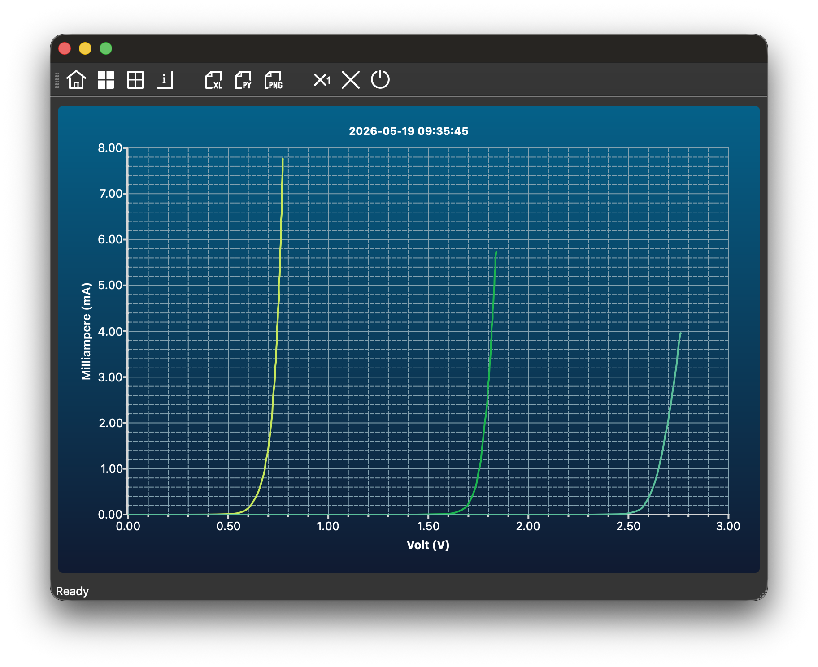818x667 pixels.
Task: Minimize window with the yellow button
Action: (x=85, y=48)
